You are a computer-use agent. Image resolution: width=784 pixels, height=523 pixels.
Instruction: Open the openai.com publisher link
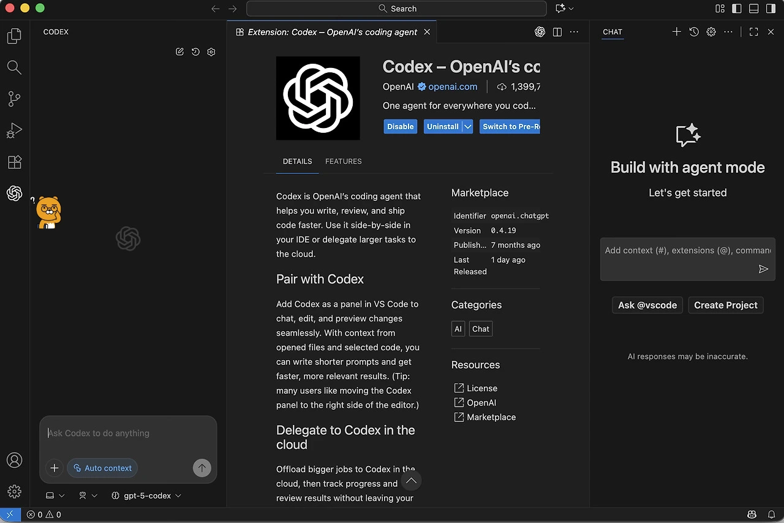pyautogui.click(x=453, y=87)
